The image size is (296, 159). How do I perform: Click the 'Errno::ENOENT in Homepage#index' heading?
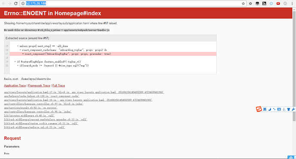click(x=52, y=13)
